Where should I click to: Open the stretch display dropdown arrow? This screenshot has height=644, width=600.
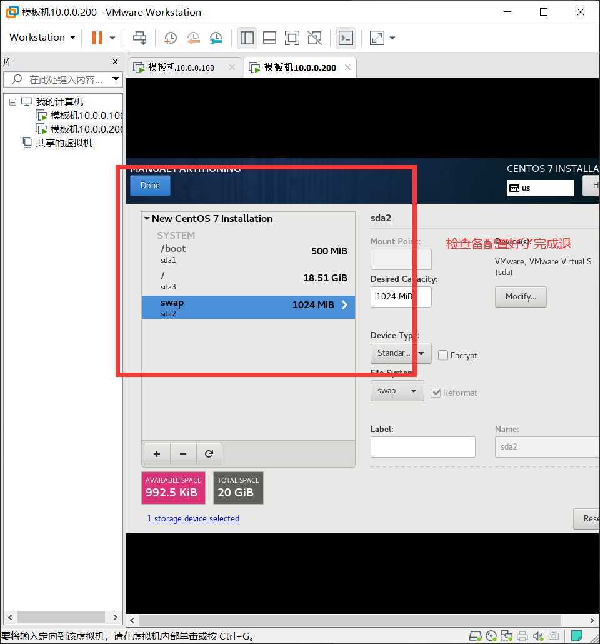(392, 38)
